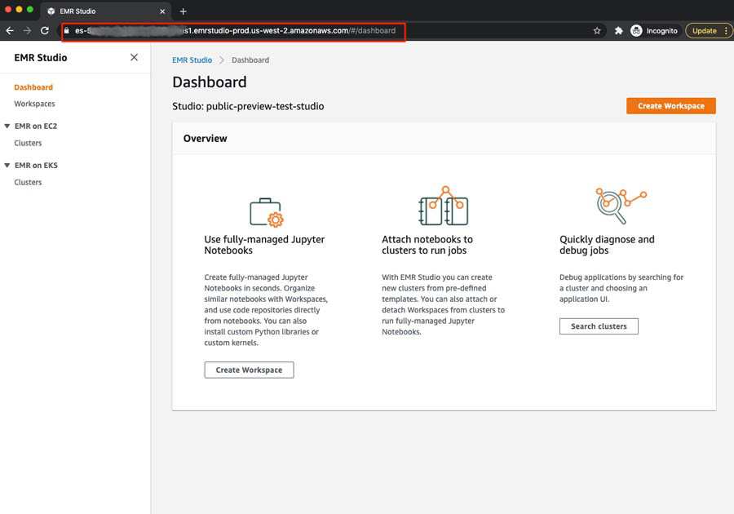
Task: Open the Chrome three-dot menu
Action: point(726,30)
